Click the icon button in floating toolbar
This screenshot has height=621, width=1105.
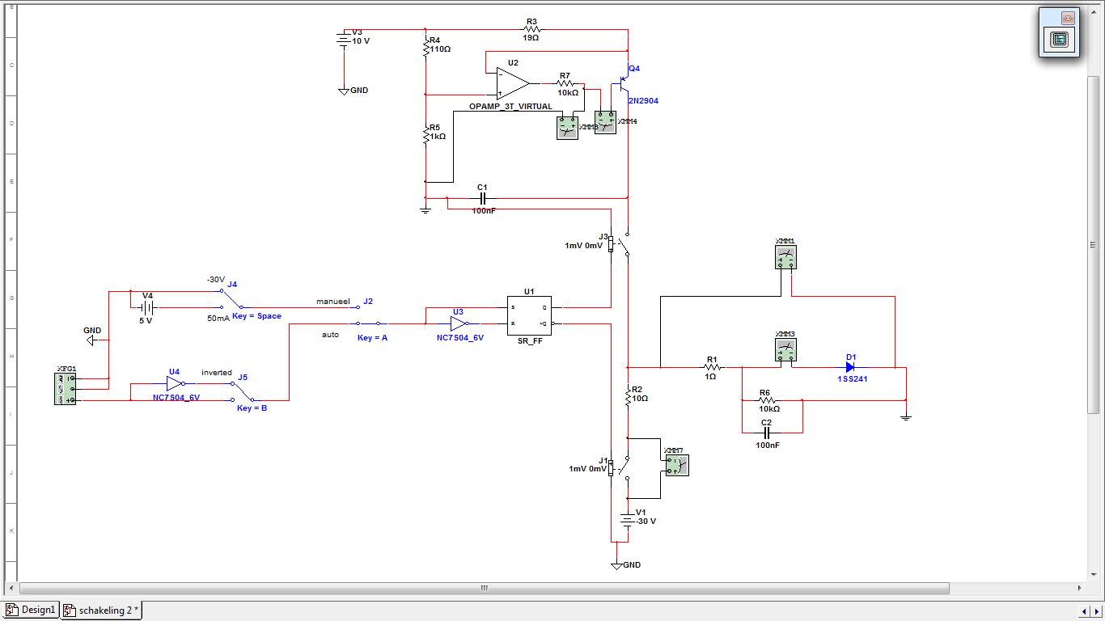(1059, 38)
